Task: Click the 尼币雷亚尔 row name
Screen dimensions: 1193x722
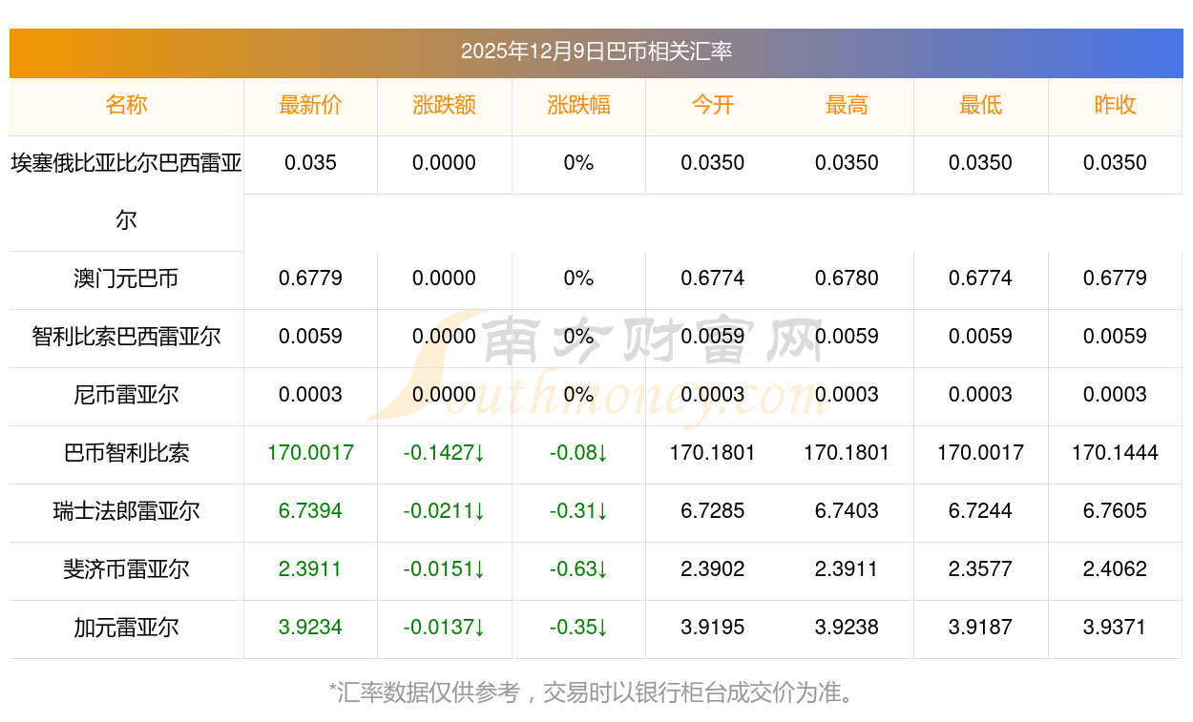Action: click(x=126, y=395)
